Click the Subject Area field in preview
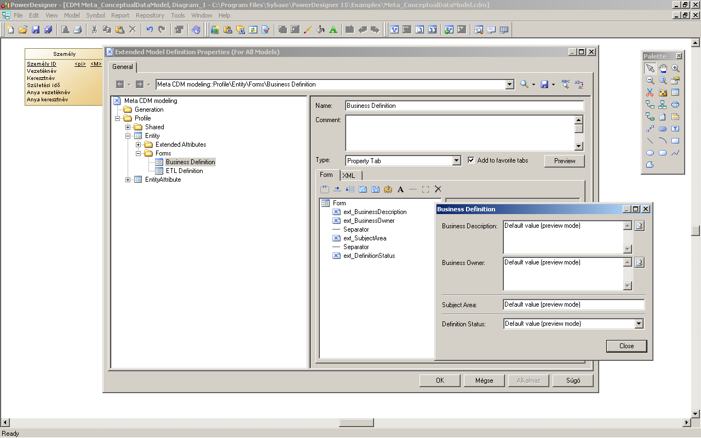This screenshot has width=701, height=438. pos(573,304)
